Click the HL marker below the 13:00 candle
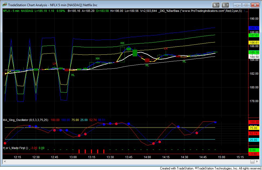 [x=73, y=75]
